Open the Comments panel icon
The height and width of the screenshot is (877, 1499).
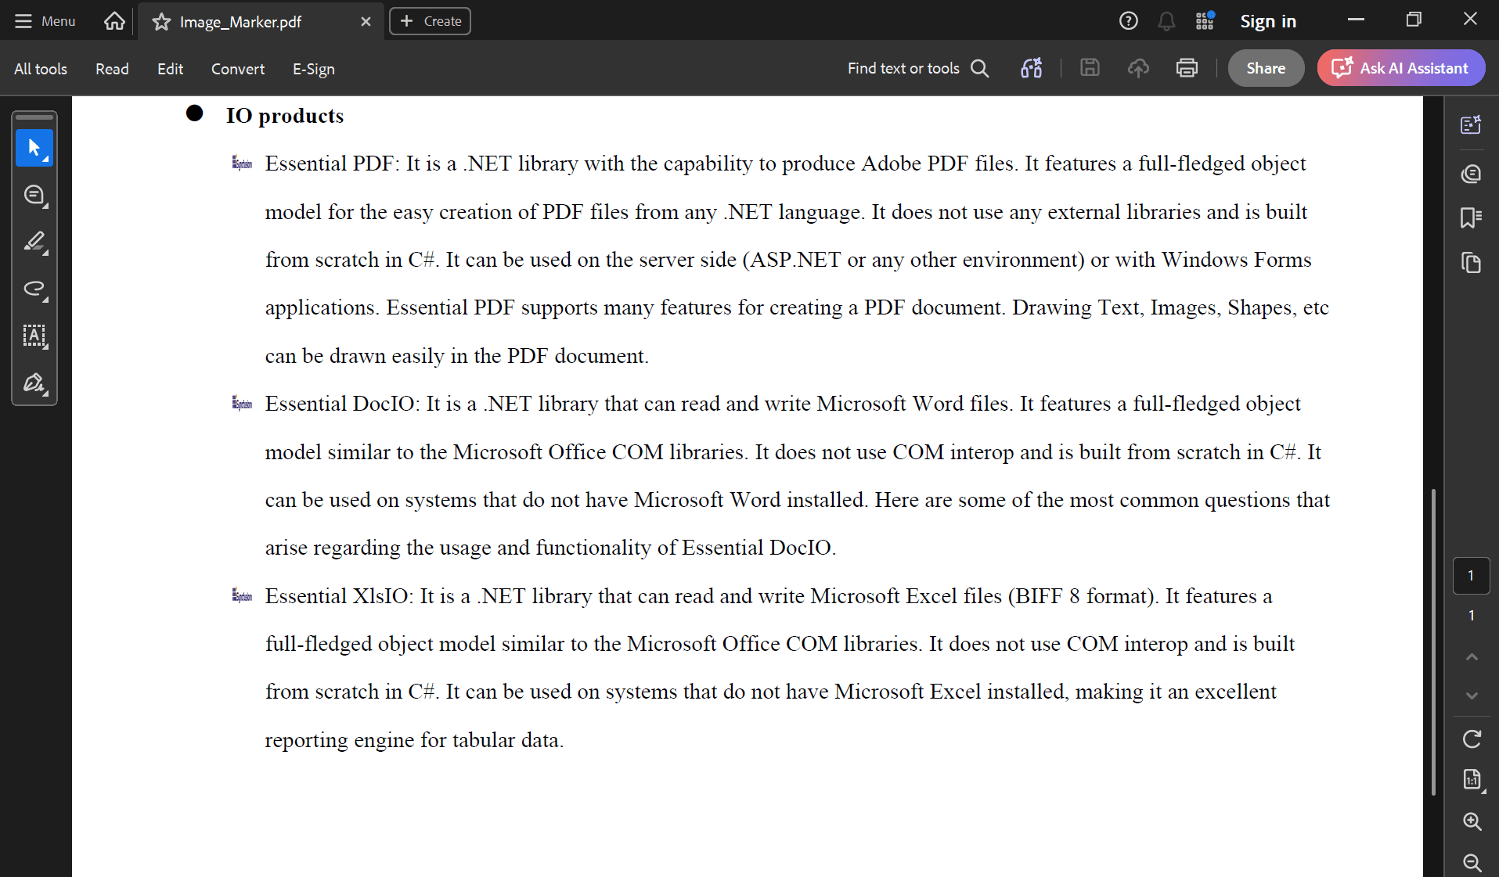[1471, 173]
